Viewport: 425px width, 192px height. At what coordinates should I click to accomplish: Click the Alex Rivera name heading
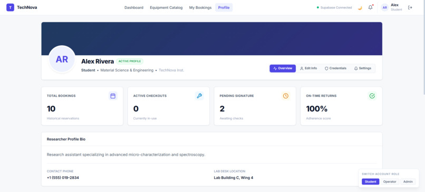tap(98, 62)
